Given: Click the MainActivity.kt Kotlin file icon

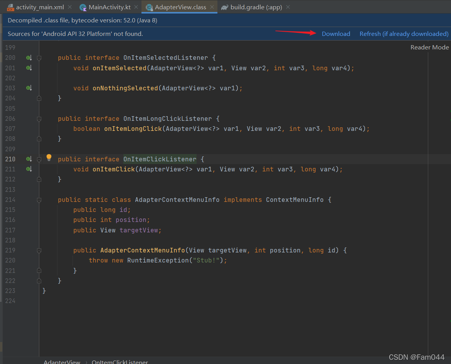Looking at the screenshot, I should [x=83, y=7].
